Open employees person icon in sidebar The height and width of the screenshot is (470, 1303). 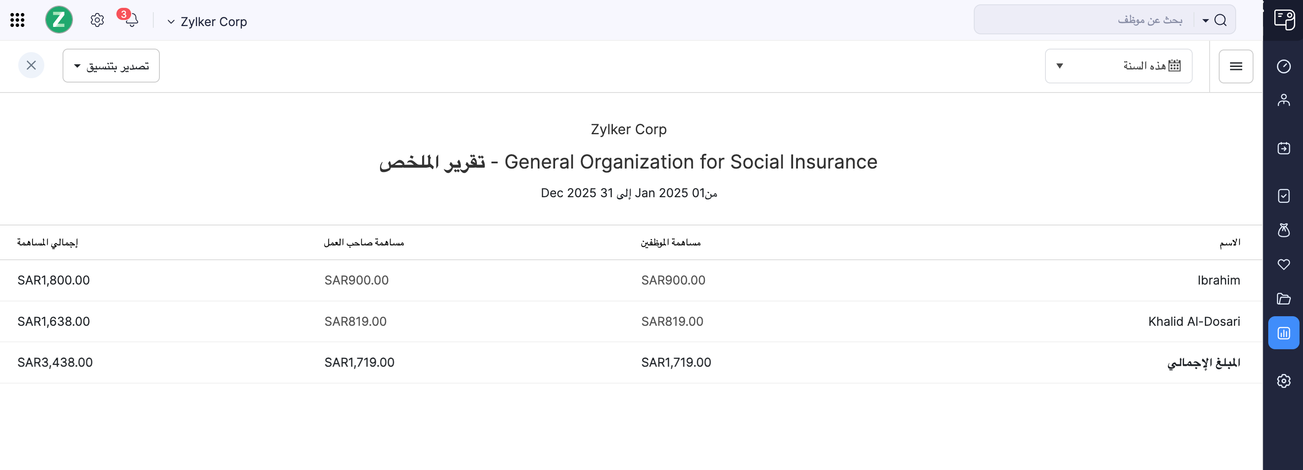click(x=1283, y=100)
